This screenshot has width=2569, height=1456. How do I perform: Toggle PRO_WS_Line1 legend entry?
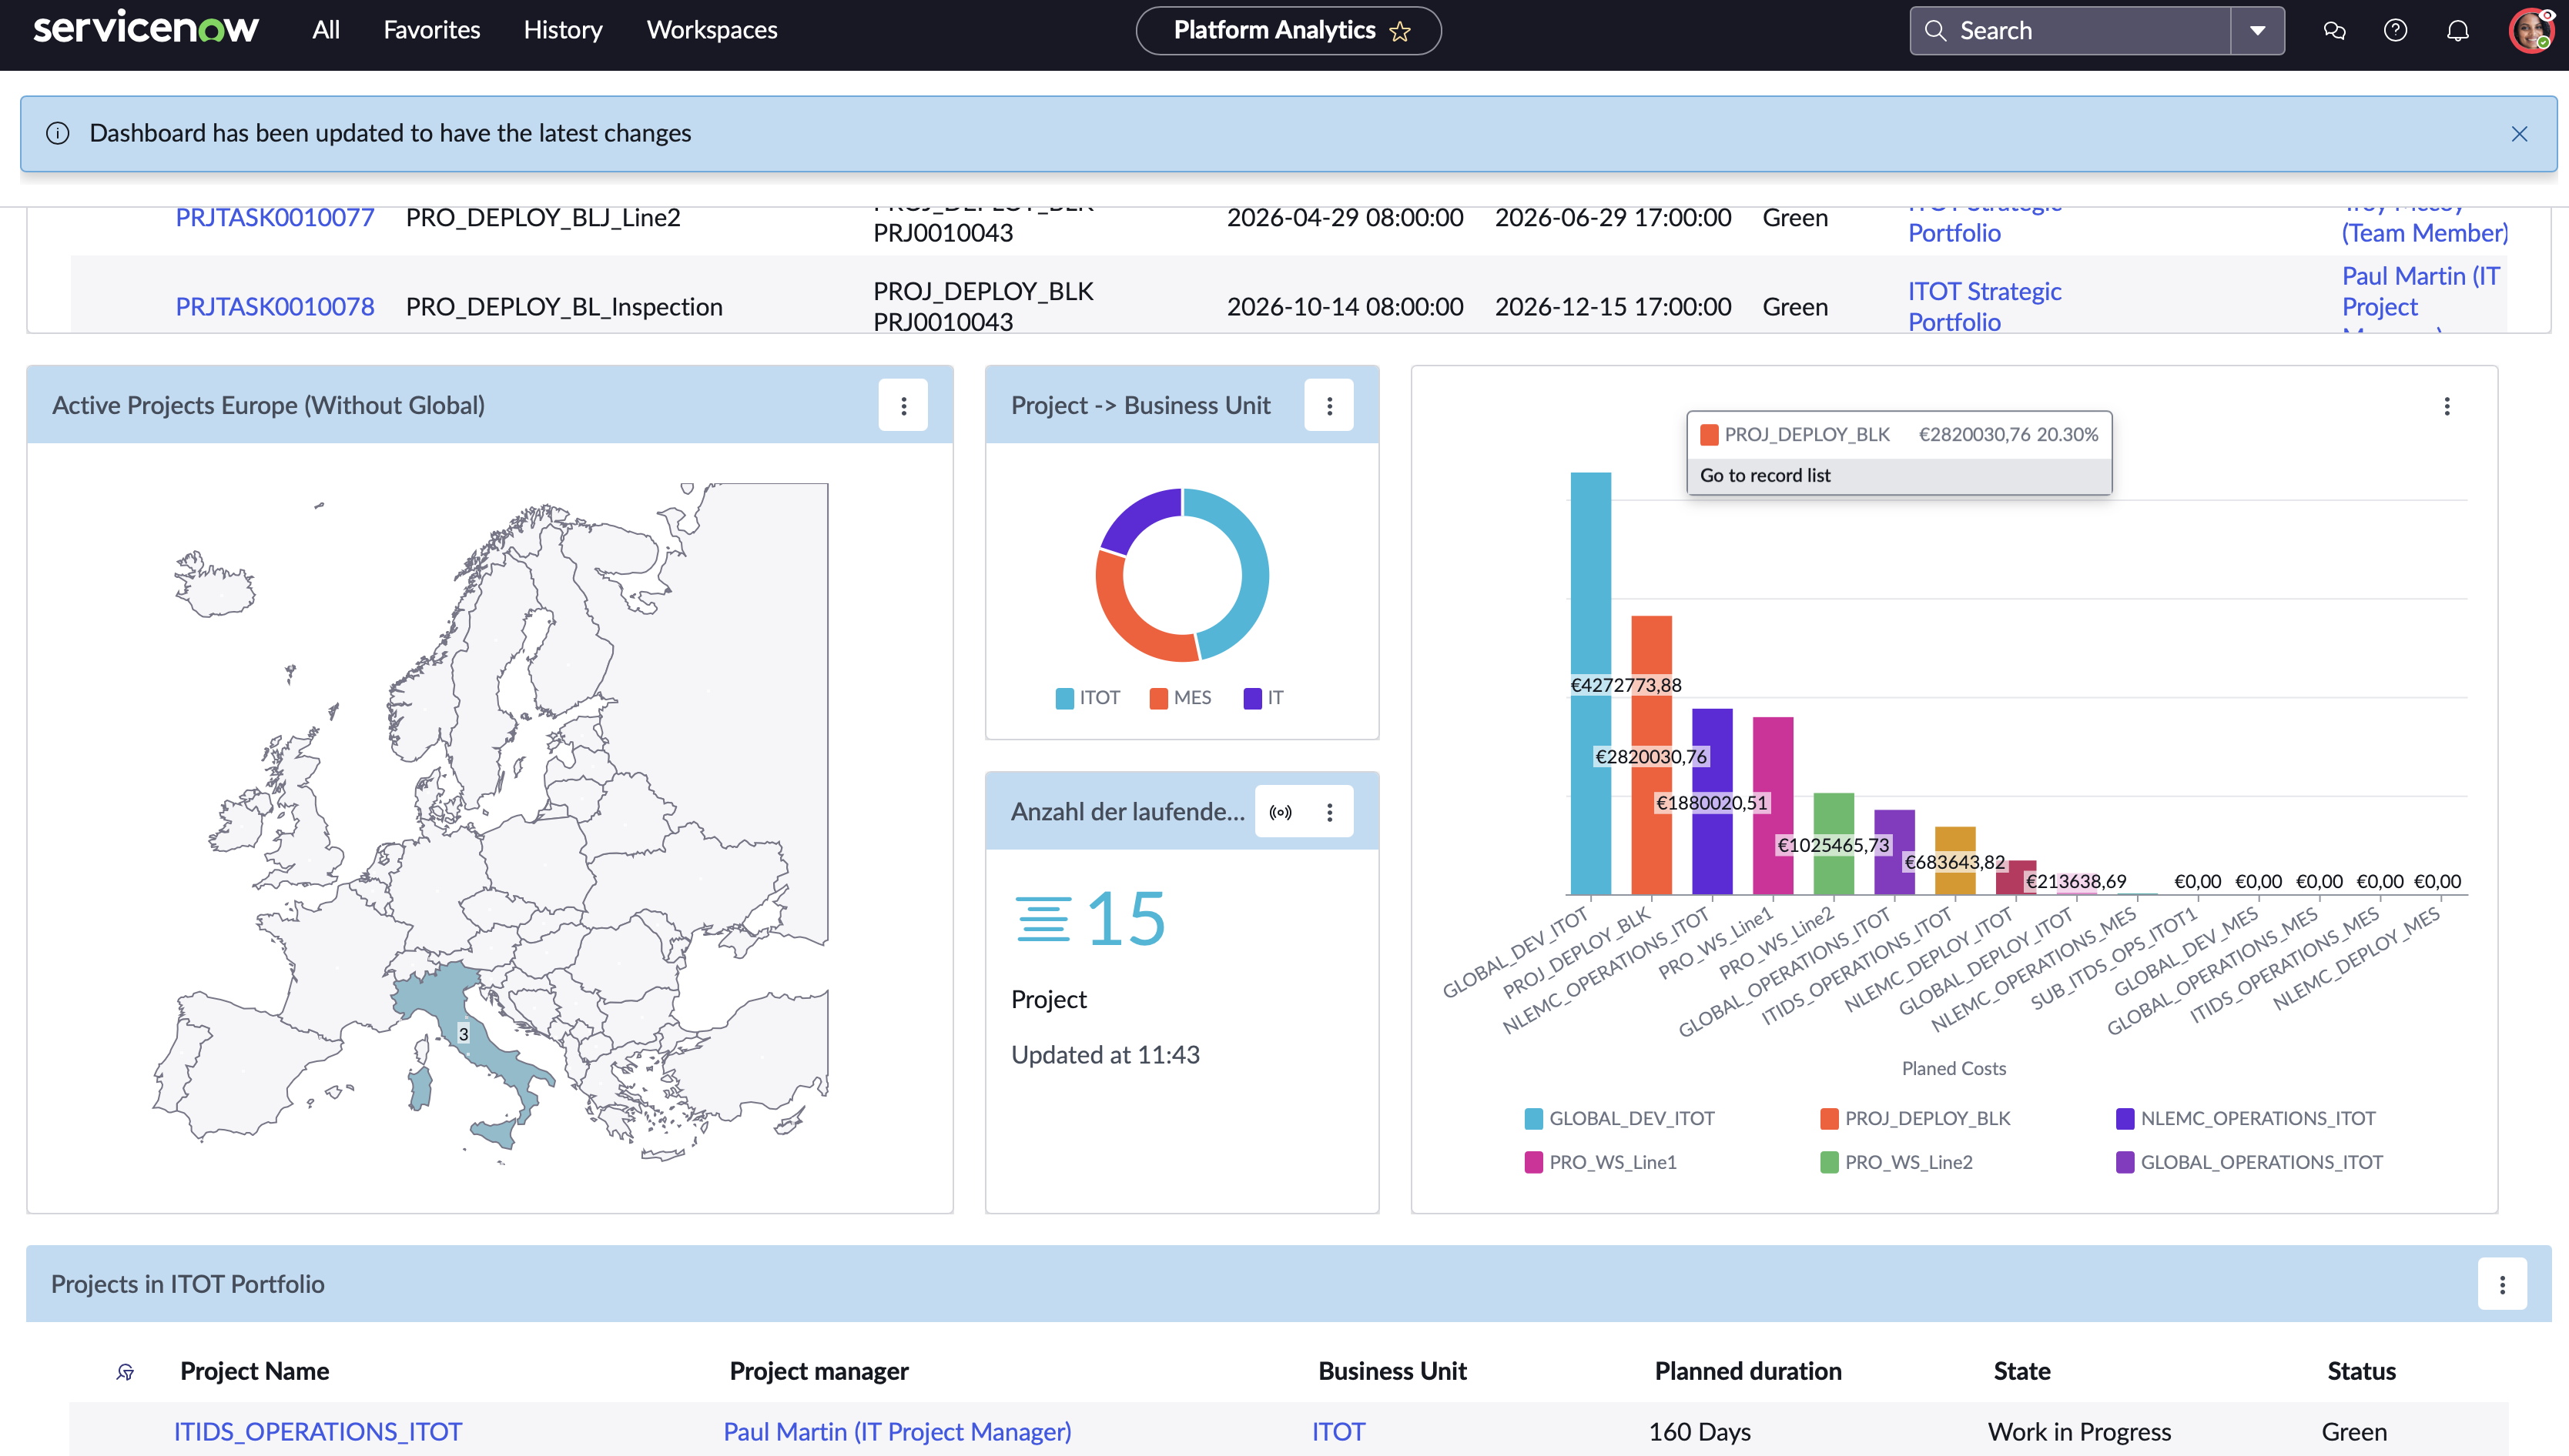pyautogui.click(x=1601, y=1163)
